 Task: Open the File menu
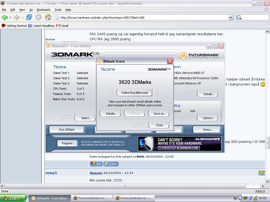pyautogui.click(x=4, y=10)
